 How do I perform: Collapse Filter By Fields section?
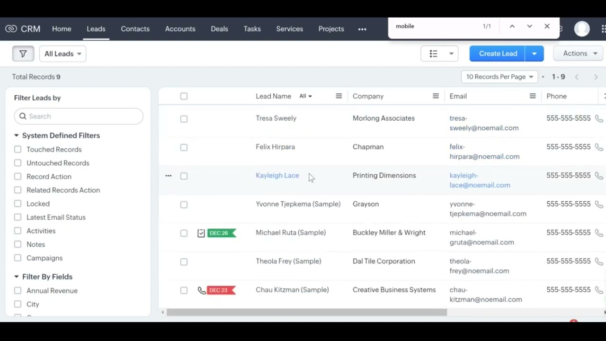coord(16,277)
